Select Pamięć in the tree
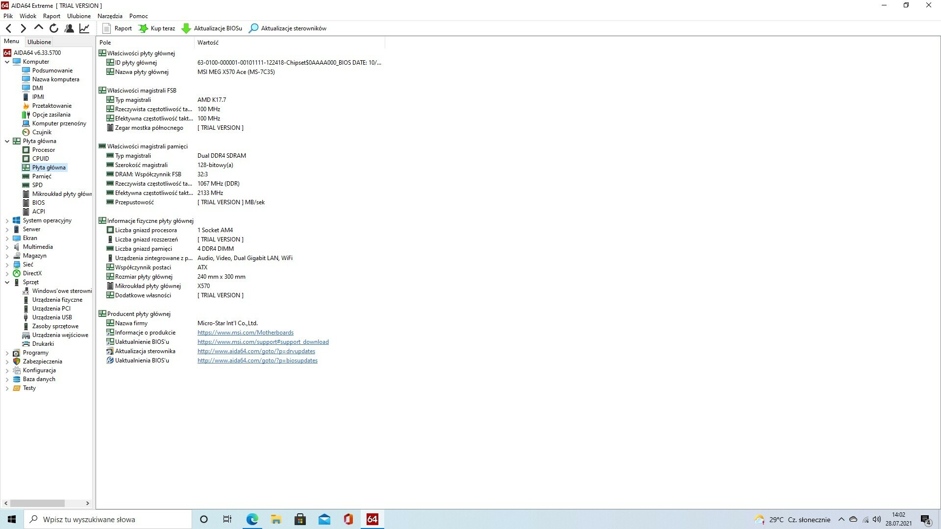 tap(42, 176)
